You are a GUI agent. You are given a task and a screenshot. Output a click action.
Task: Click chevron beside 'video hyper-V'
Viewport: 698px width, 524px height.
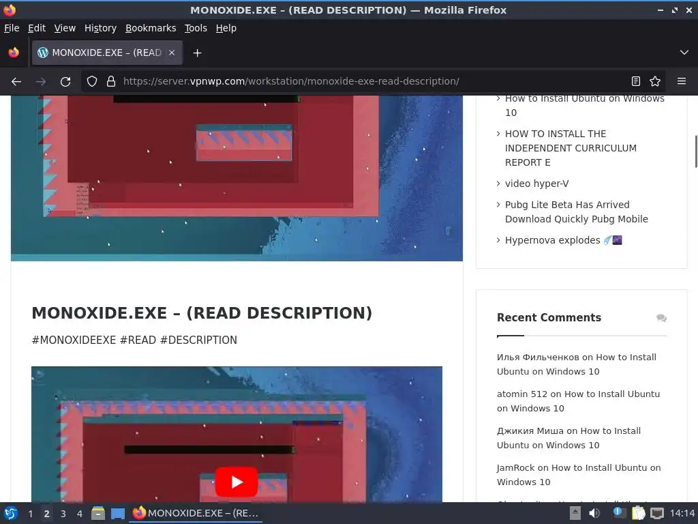click(x=498, y=183)
